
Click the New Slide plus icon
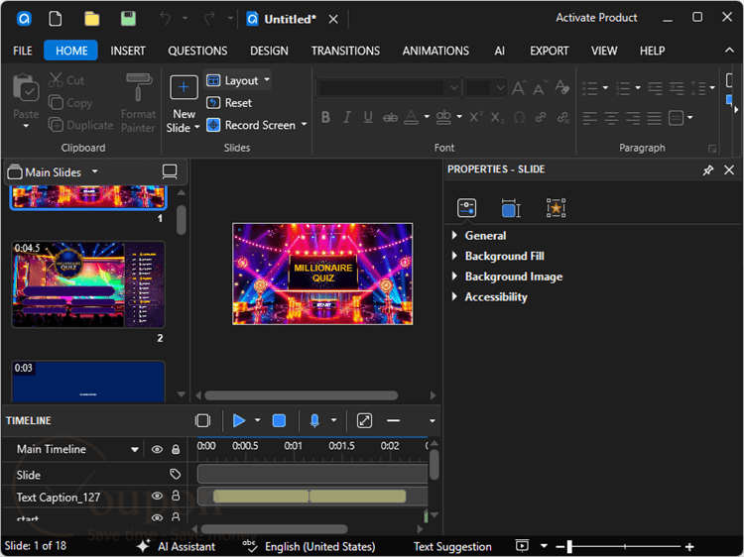[x=185, y=87]
